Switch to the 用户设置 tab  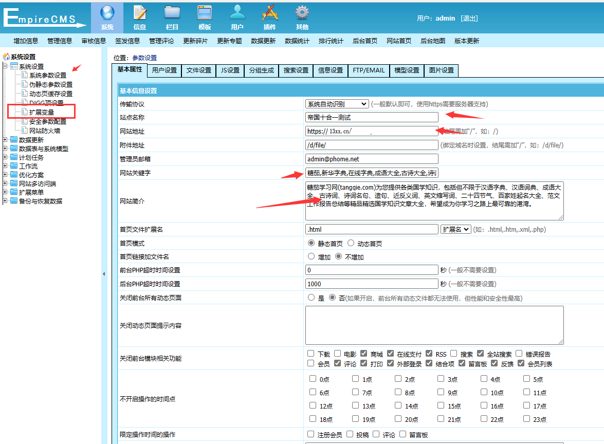point(164,70)
